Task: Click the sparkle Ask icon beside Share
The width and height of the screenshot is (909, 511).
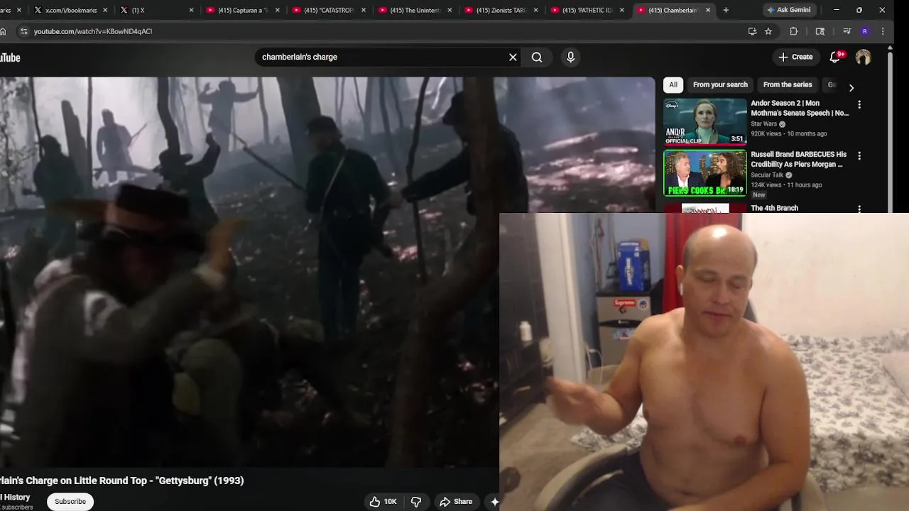Action: pos(495,502)
